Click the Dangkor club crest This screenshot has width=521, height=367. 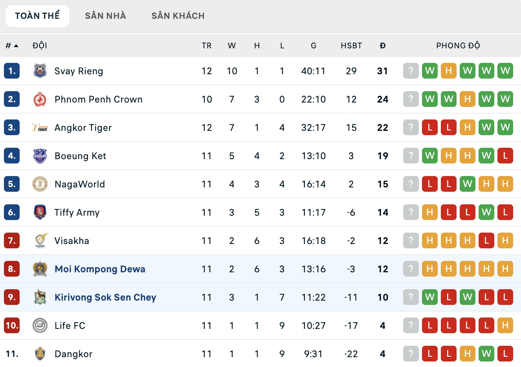[40, 354]
